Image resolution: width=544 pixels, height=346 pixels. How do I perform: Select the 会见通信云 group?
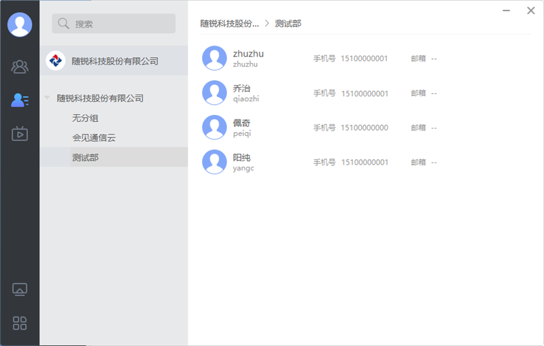[x=94, y=138]
